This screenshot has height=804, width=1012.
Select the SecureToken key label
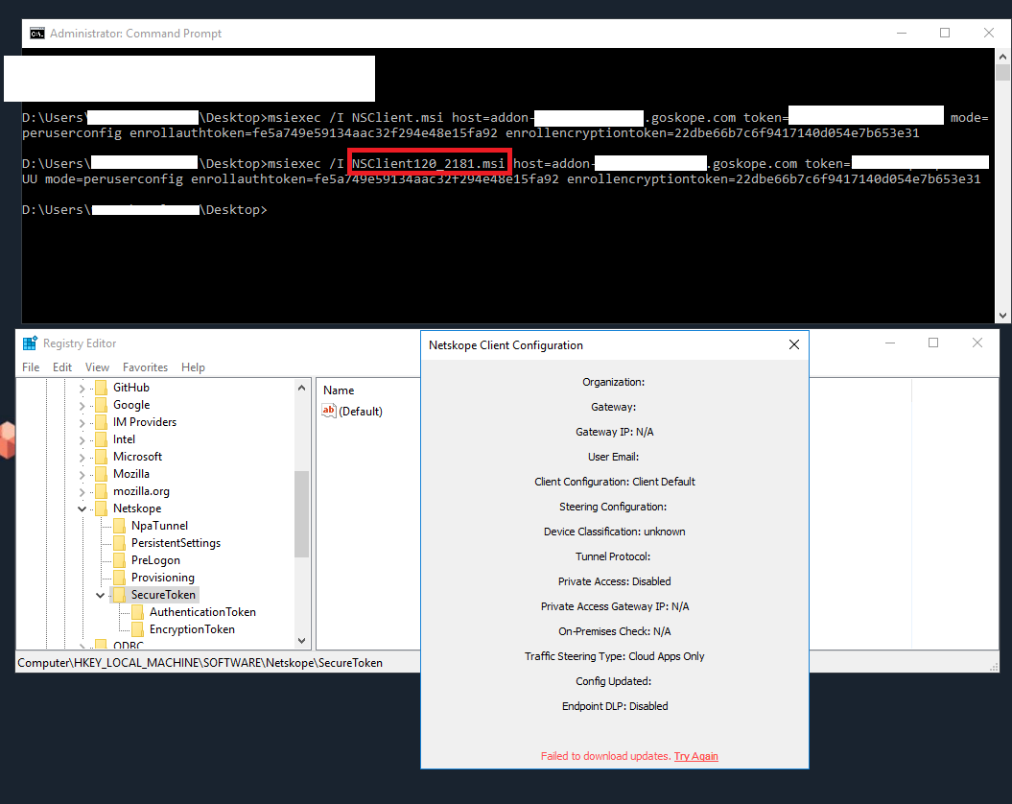[163, 595]
